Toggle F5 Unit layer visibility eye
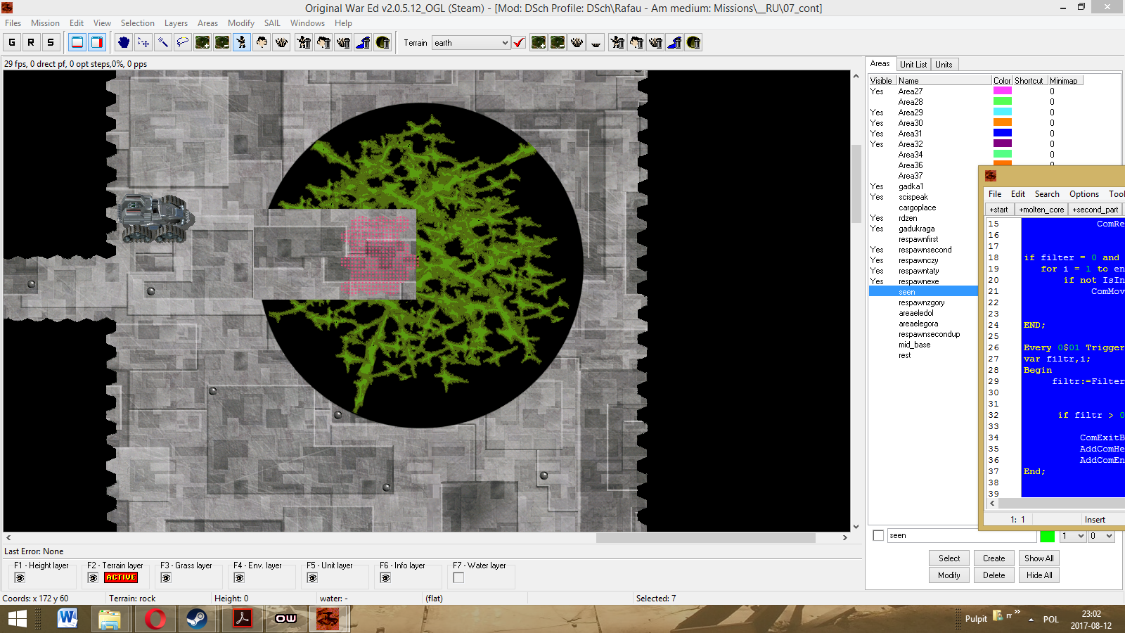 (312, 578)
